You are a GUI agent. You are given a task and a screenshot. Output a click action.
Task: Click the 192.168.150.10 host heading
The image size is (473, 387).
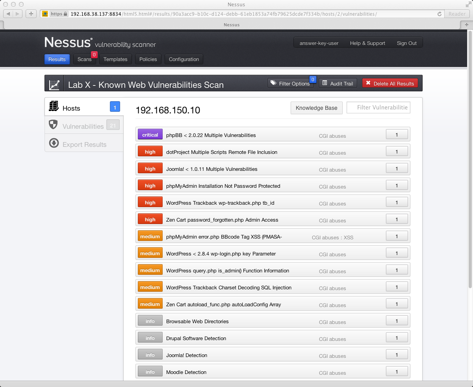168,110
